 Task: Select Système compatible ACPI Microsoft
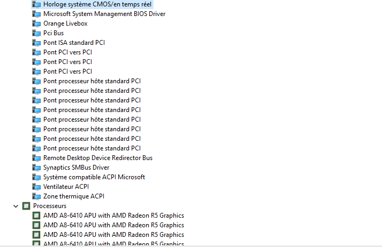point(94,177)
